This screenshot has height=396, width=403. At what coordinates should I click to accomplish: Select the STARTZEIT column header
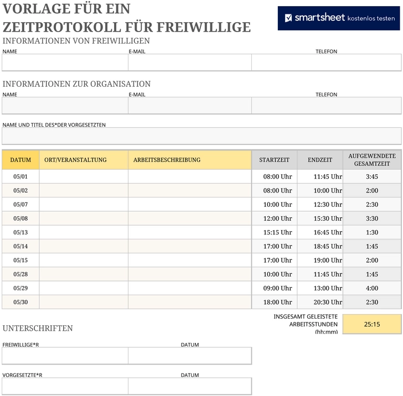point(274,160)
